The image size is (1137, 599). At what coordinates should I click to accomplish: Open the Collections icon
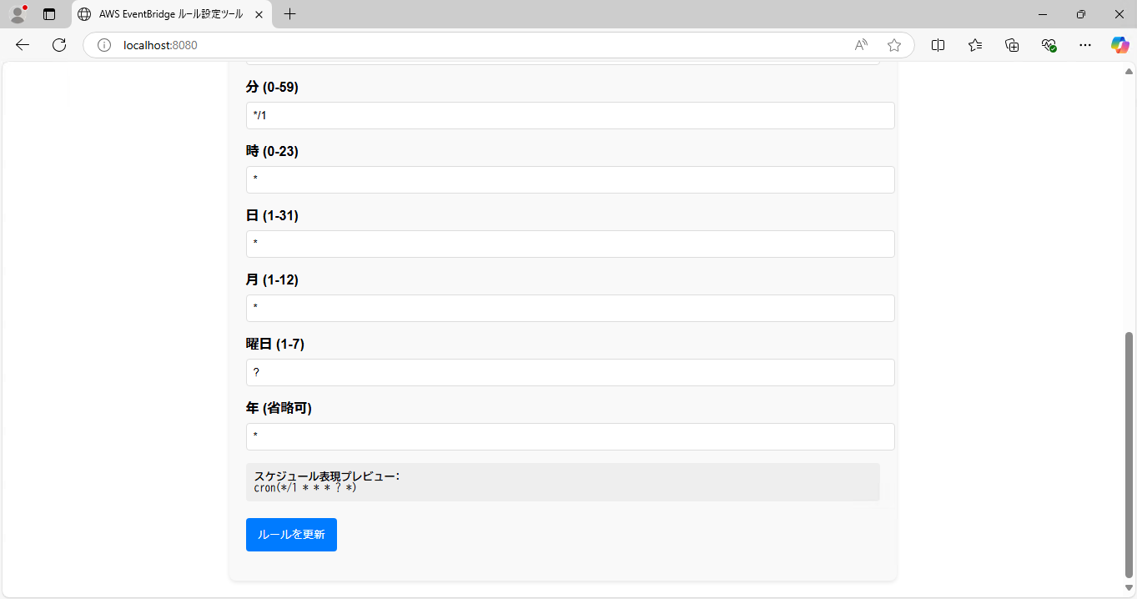point(1012,45)
